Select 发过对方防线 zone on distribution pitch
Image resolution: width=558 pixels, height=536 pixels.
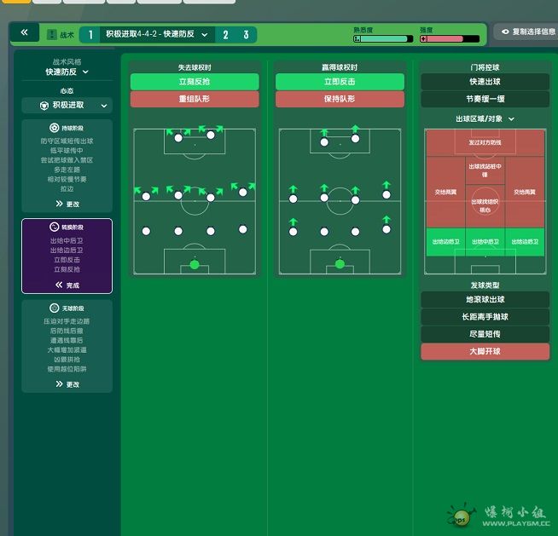[x=484, y=141]
